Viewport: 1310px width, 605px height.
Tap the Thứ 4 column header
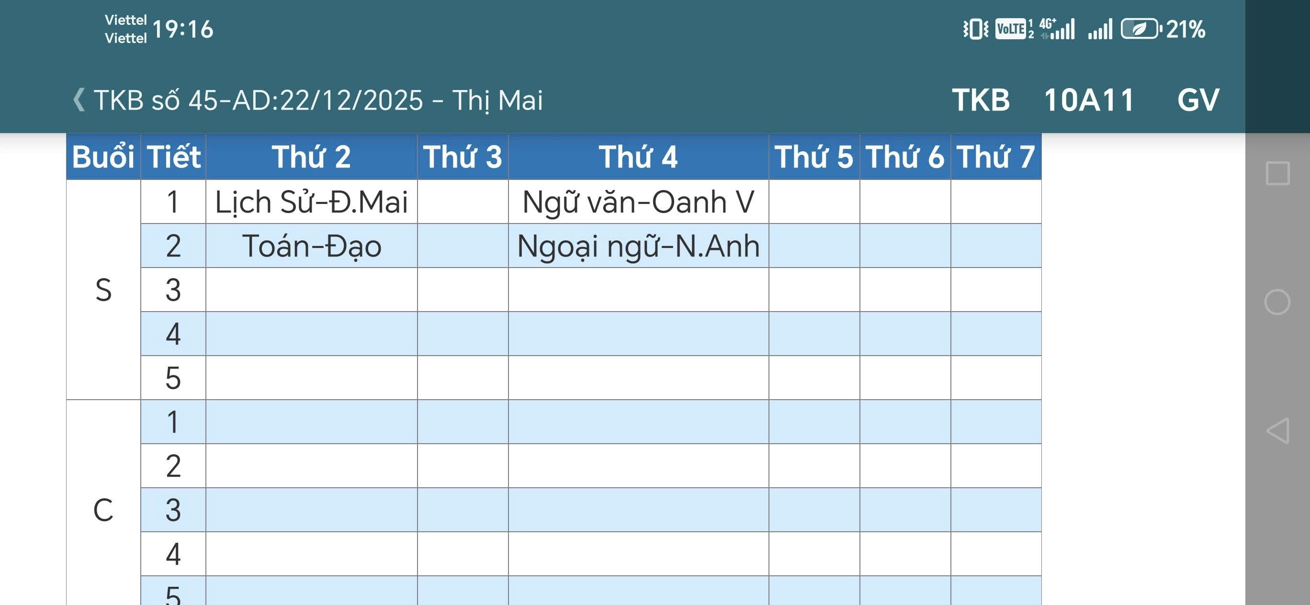(638, 157)
